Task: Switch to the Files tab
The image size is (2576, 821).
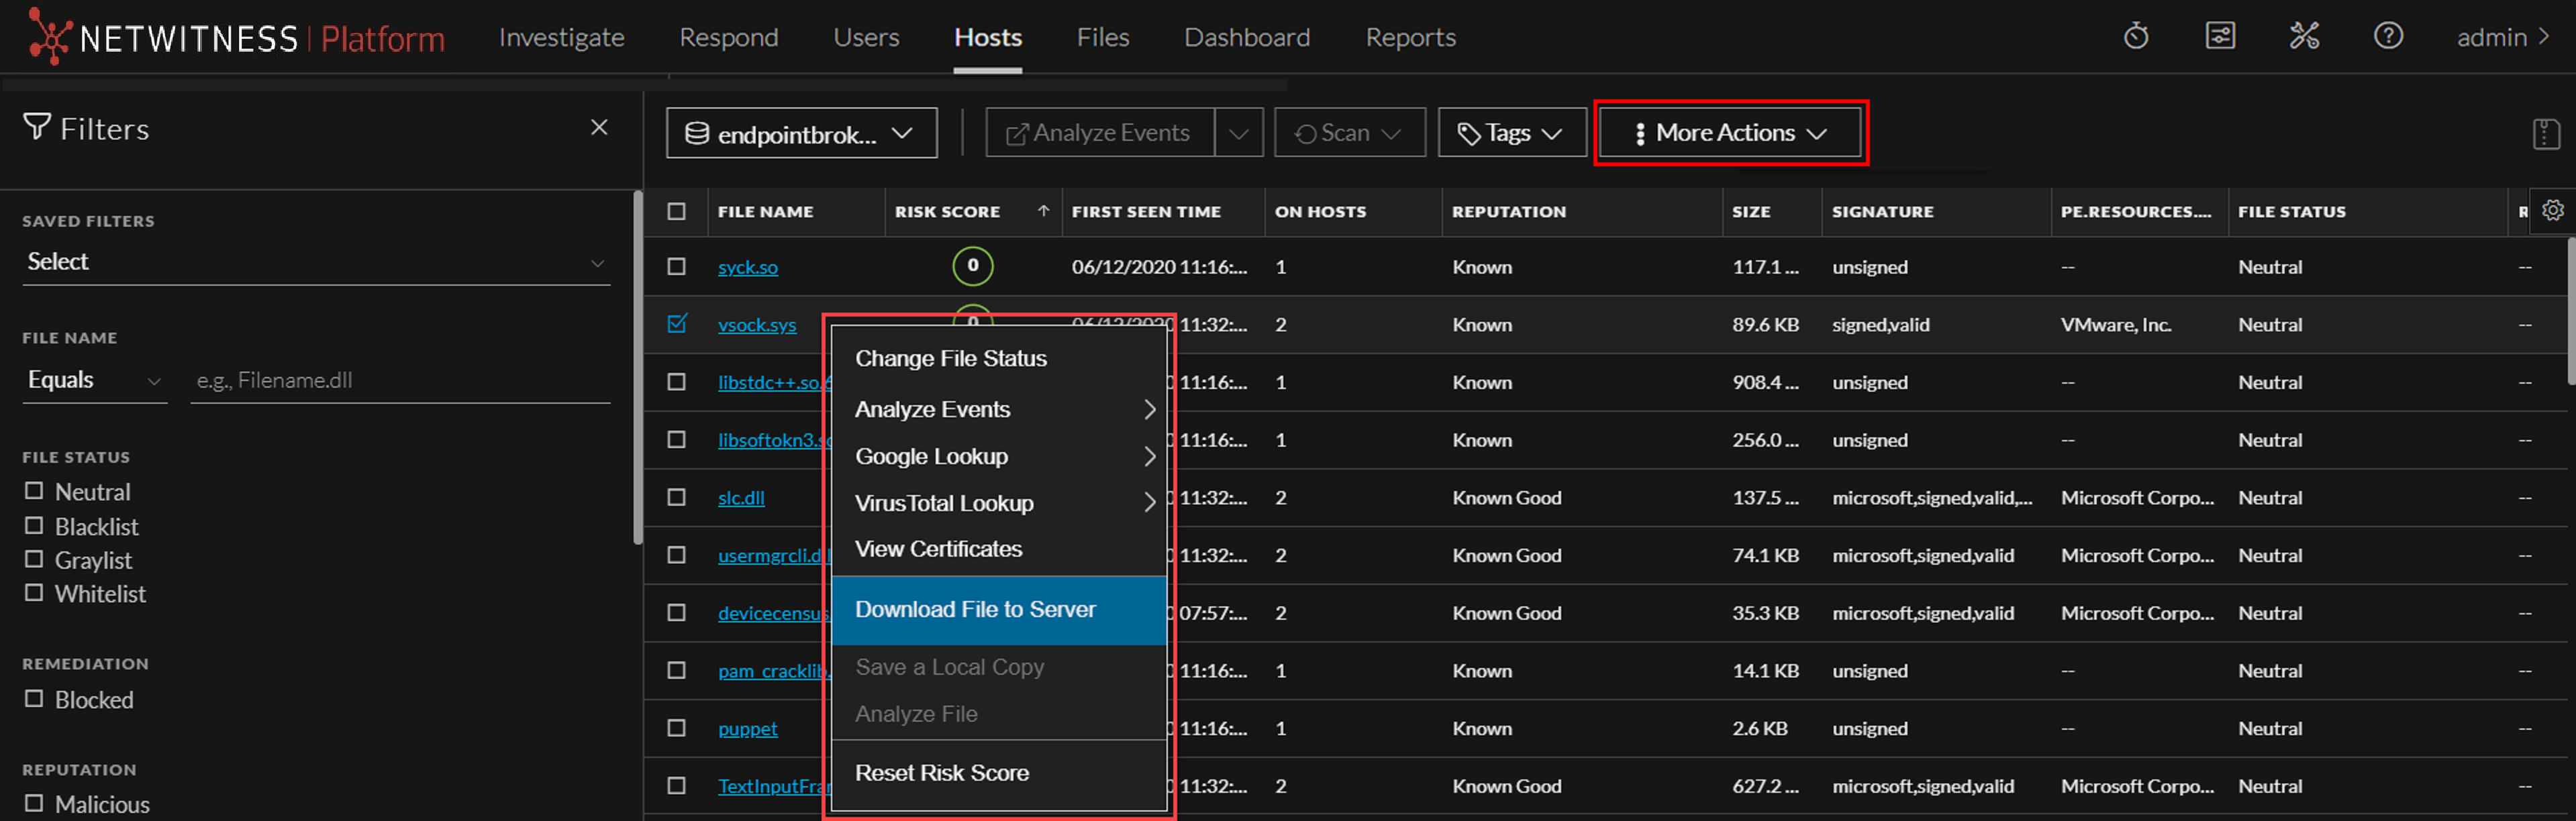Action: coord(1102,38)
